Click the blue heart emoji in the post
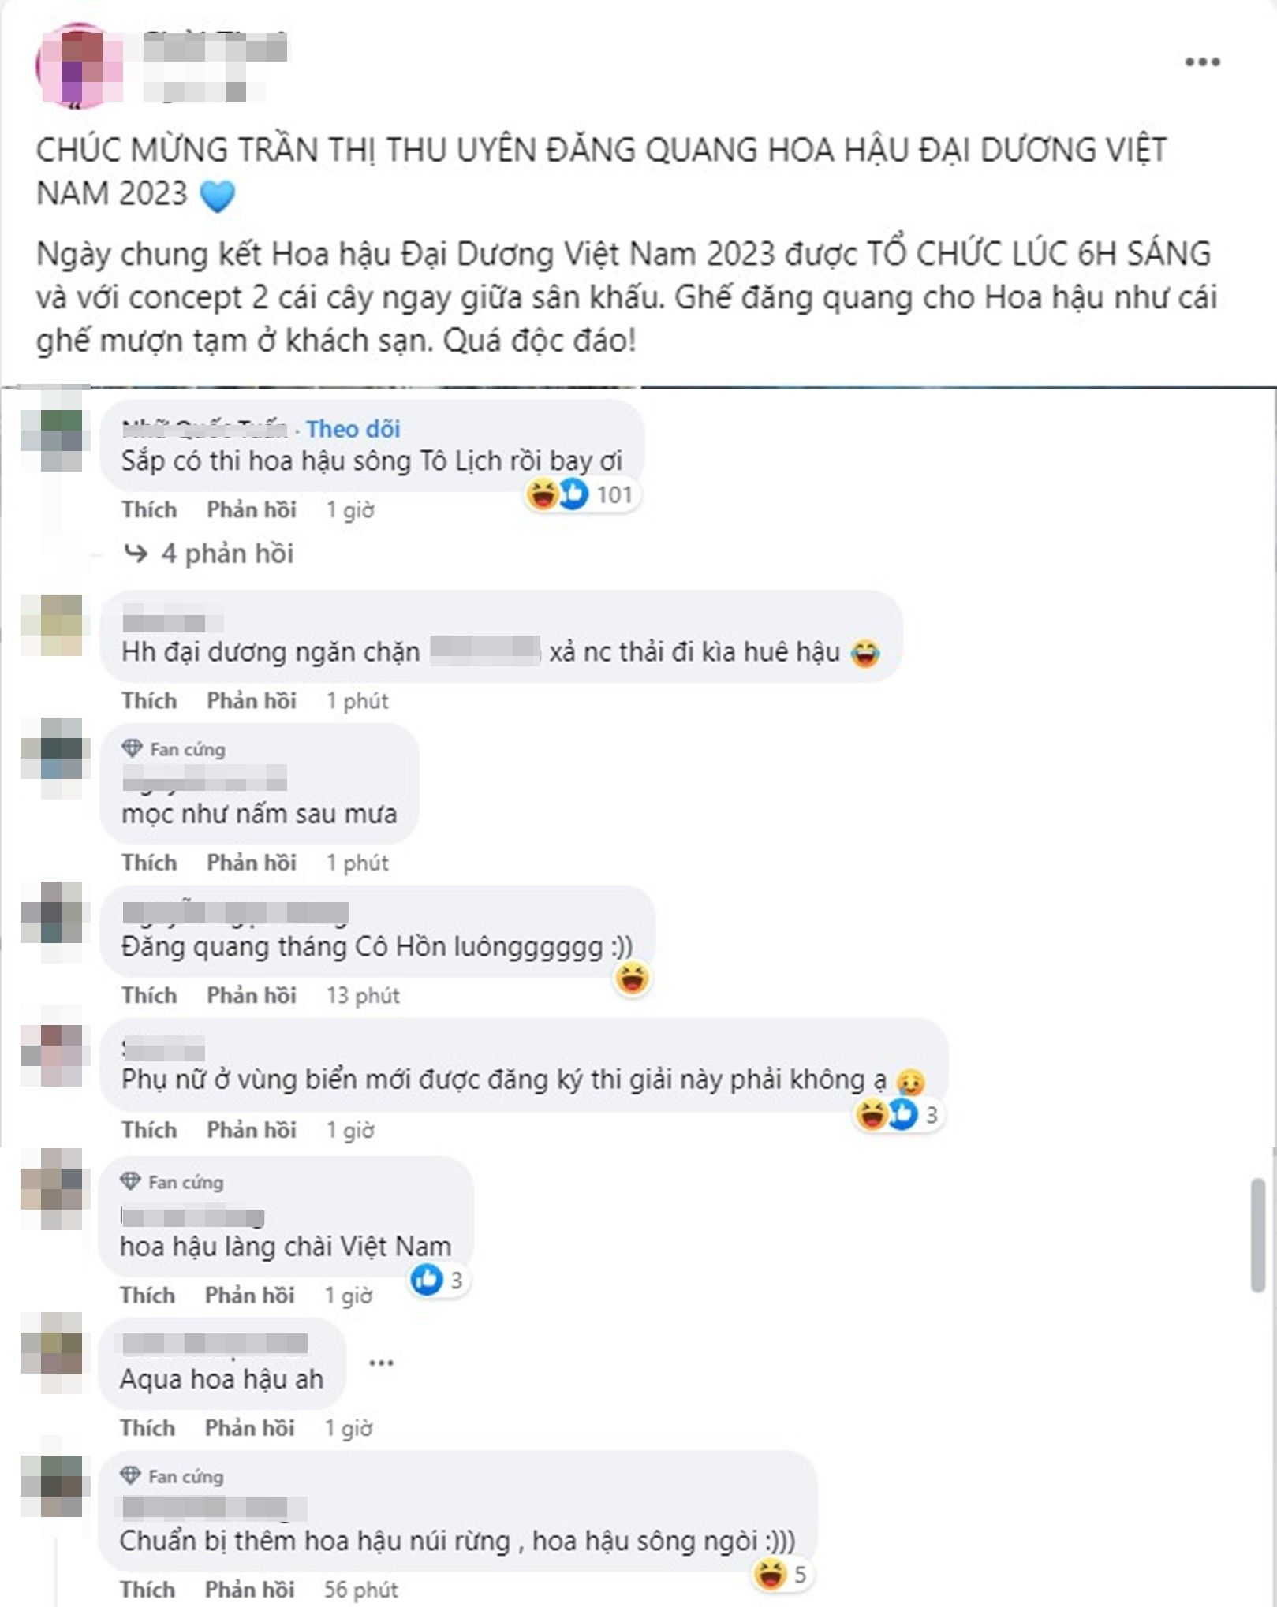Screen dimensions: 1277x1607 pos(218,195)
